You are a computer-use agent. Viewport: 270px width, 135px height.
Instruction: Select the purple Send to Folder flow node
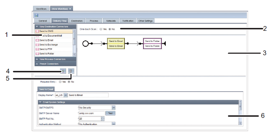click(x=152, y=44)
